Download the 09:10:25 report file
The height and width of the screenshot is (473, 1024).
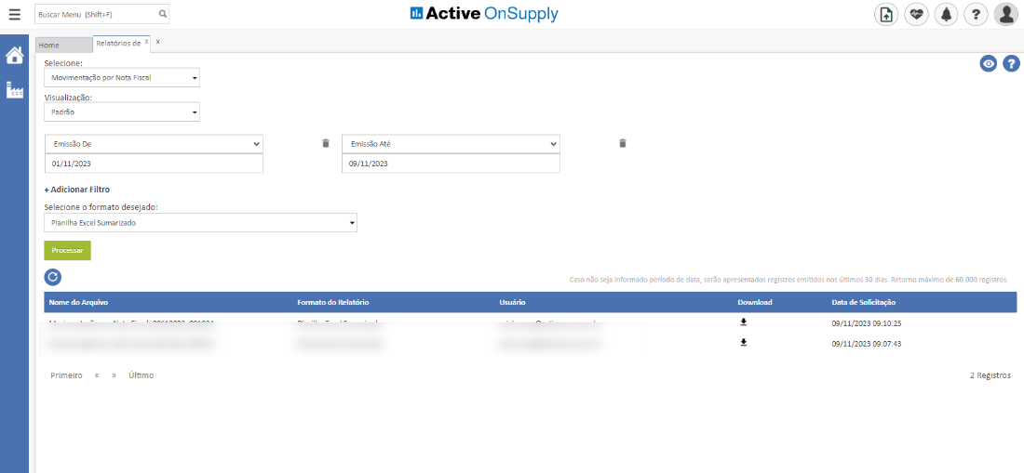pos(743,322)
